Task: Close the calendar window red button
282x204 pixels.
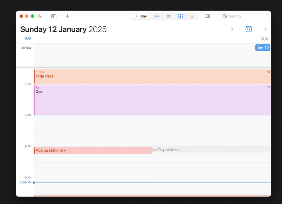Action: click(21, 16)
